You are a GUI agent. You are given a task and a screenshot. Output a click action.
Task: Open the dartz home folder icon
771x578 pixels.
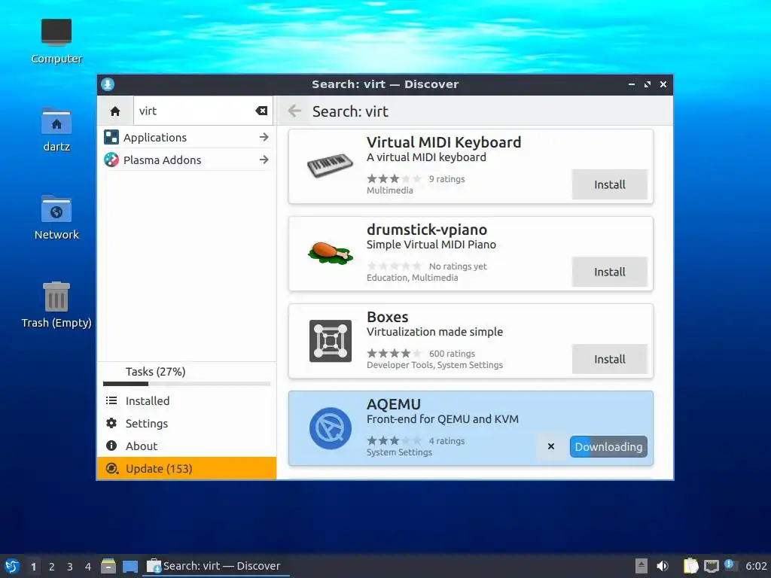pyautogui.click(x=56, y=121)
